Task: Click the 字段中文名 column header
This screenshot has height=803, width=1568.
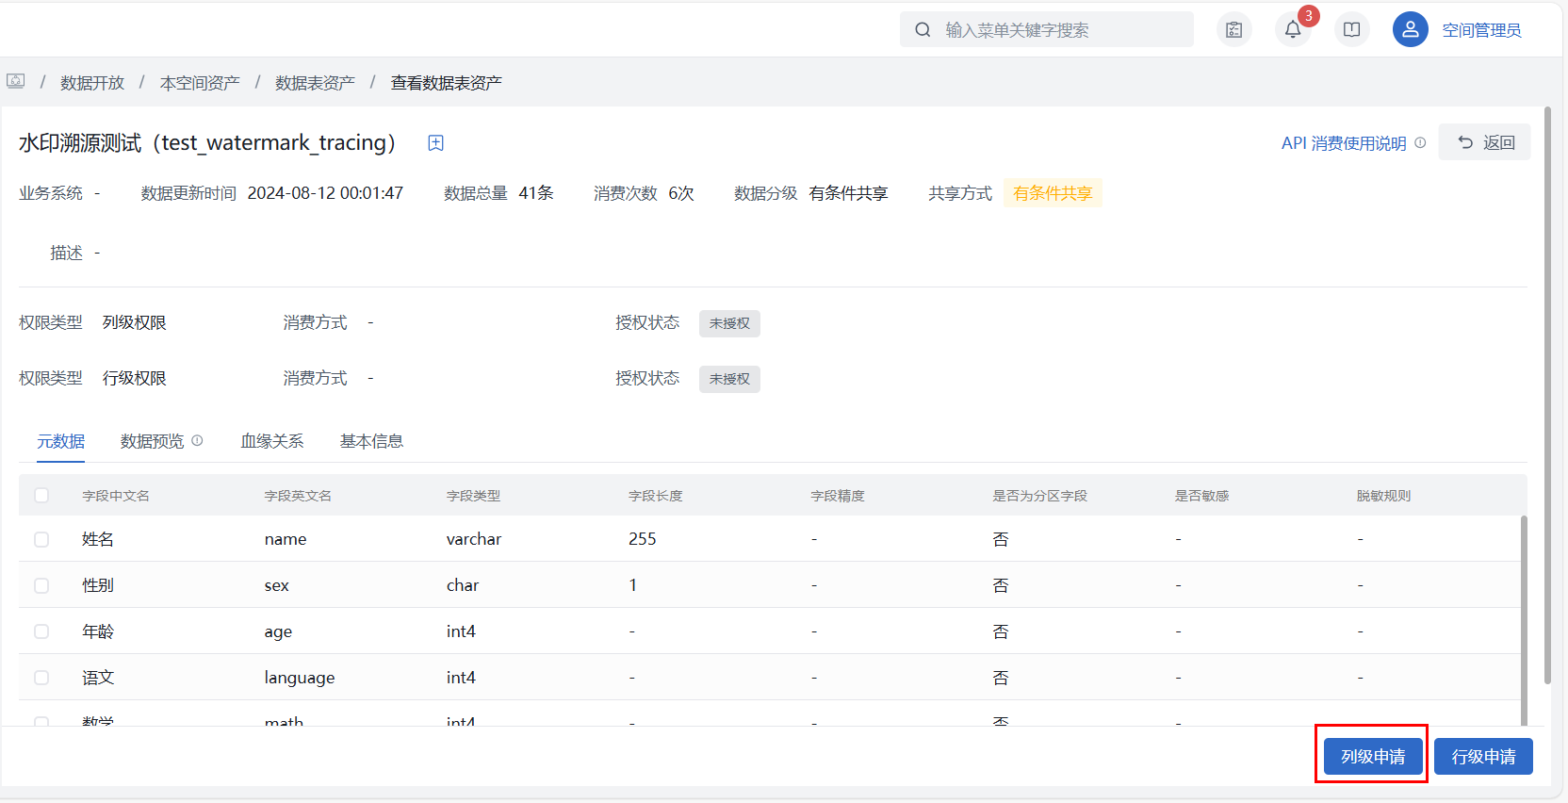Action: [x=116, y=496]
